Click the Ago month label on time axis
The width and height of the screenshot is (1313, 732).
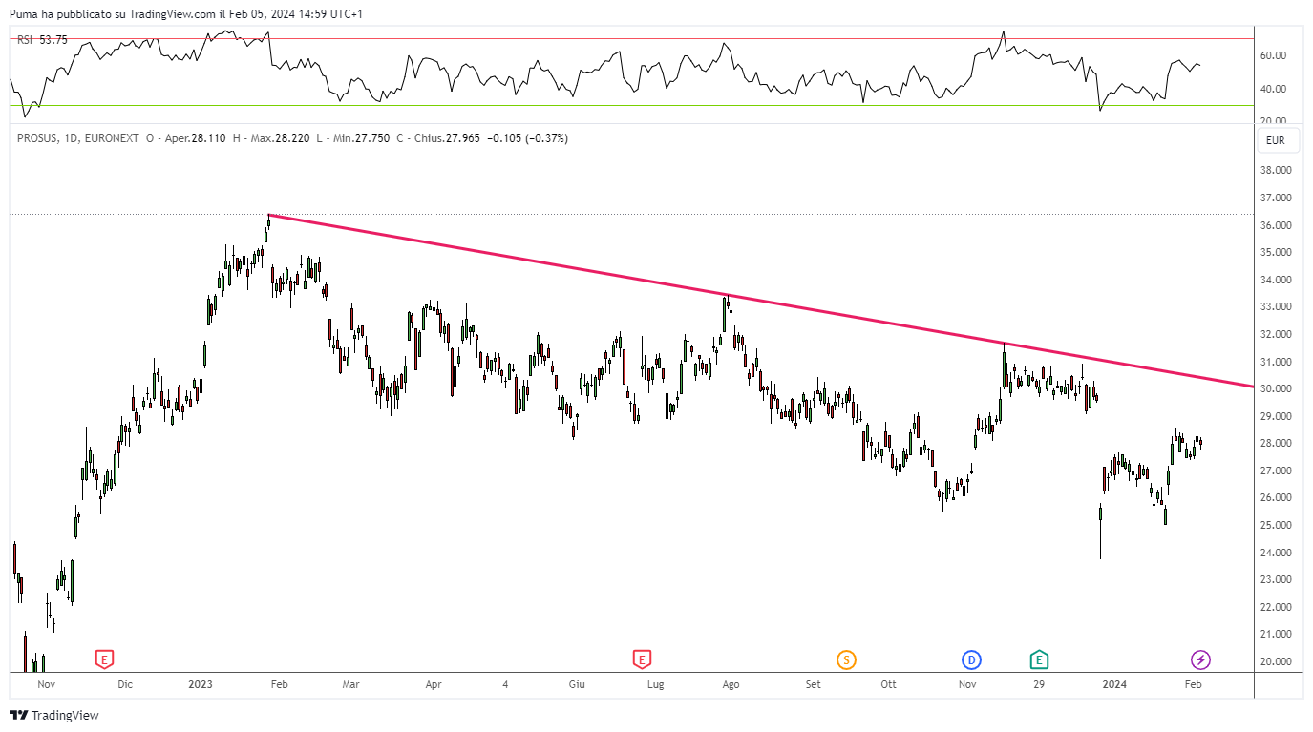click(731, 684)
